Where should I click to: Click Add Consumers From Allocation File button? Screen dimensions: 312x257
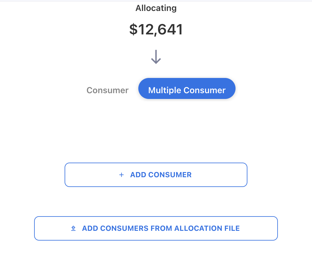pos(156,228)
